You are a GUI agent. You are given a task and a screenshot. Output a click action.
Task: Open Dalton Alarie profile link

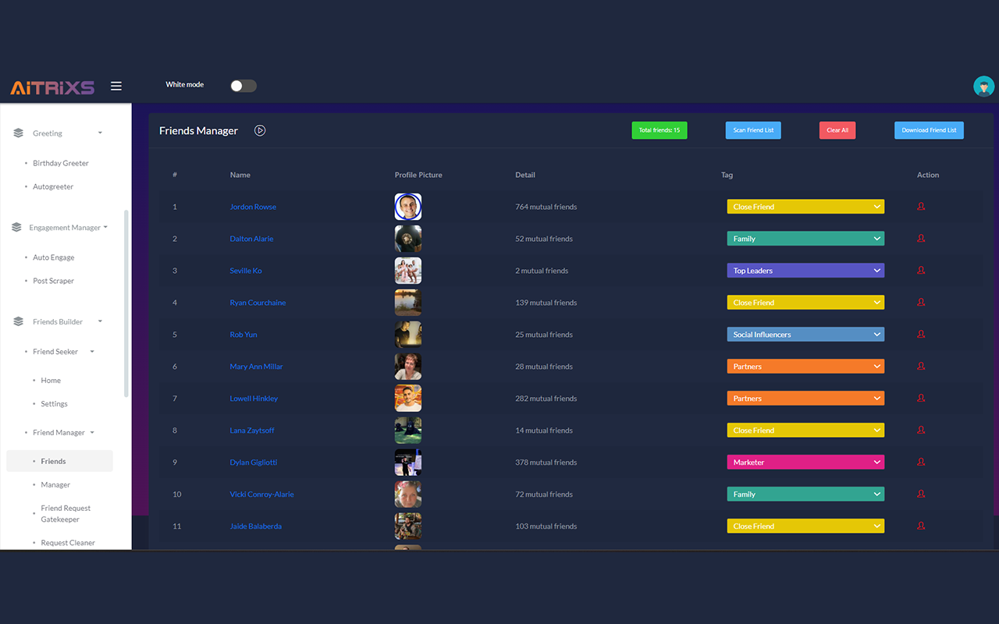click(x=251, y=239)
